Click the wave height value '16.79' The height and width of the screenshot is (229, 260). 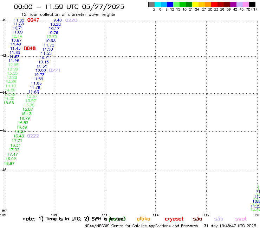25,118
